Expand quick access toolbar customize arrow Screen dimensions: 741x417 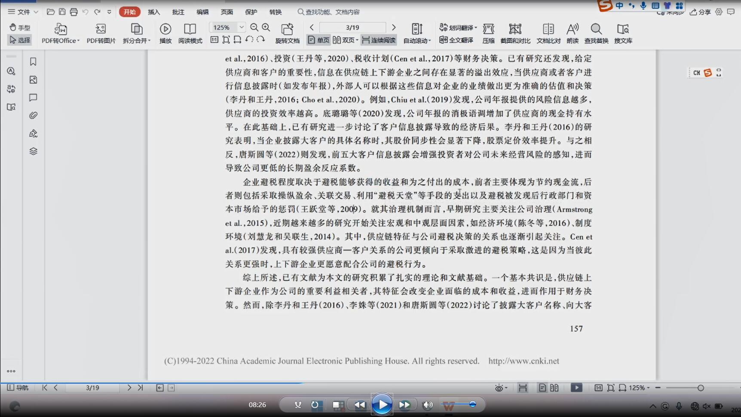(109, 12)
